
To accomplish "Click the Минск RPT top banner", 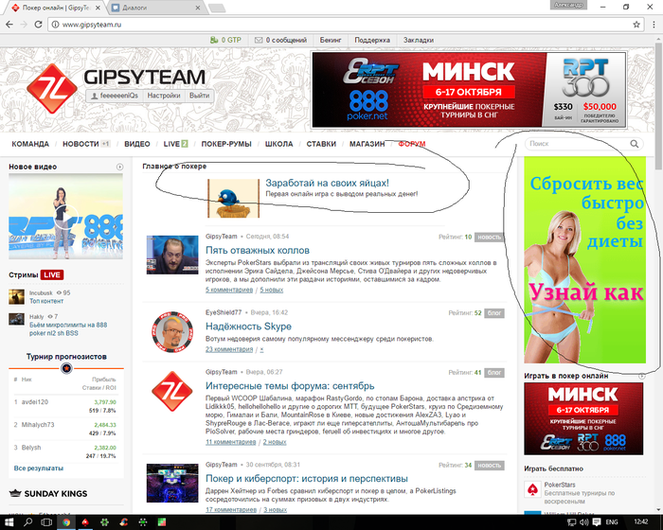I will point(469,90).
